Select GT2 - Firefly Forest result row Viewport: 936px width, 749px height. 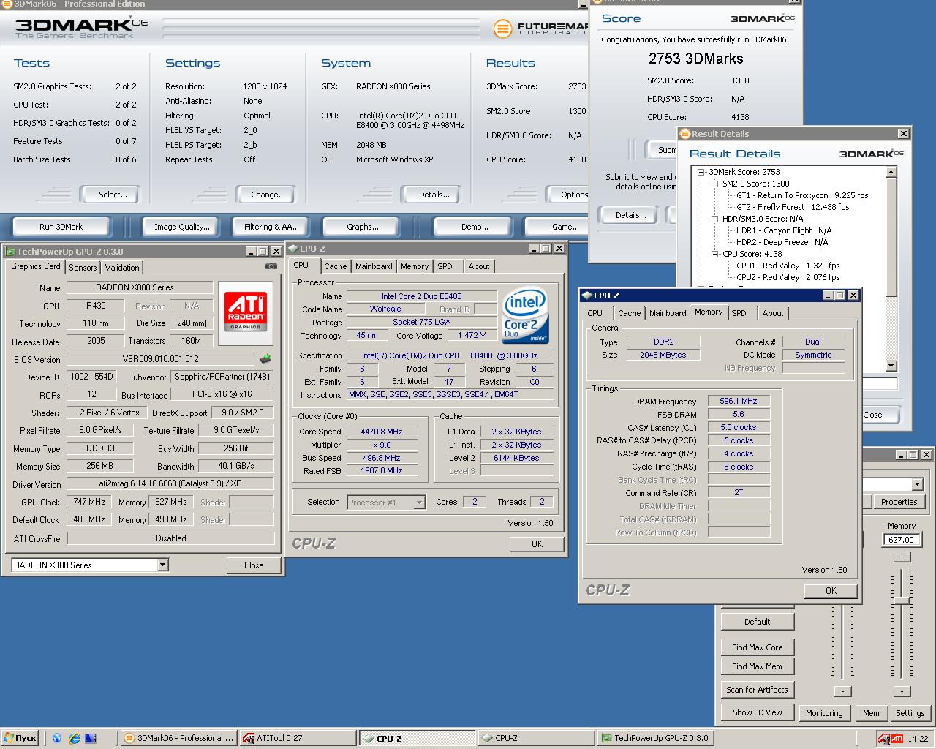[x=793, y=207]
